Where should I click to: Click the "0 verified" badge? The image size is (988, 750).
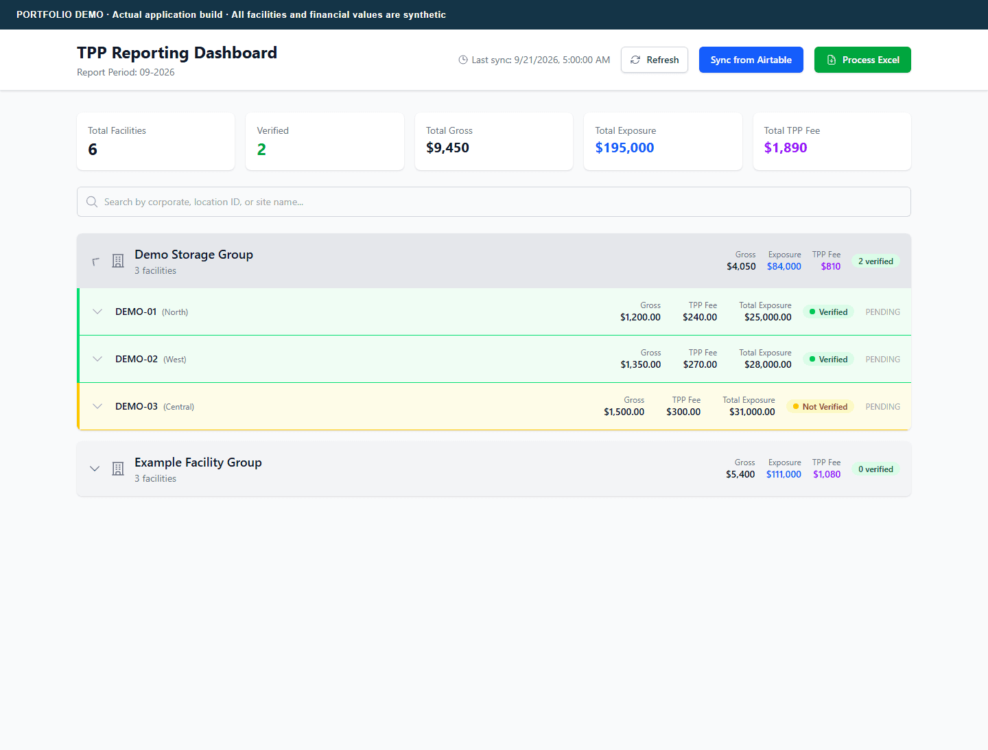pos(875,469)
